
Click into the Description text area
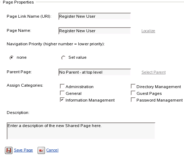coord(81,131)
